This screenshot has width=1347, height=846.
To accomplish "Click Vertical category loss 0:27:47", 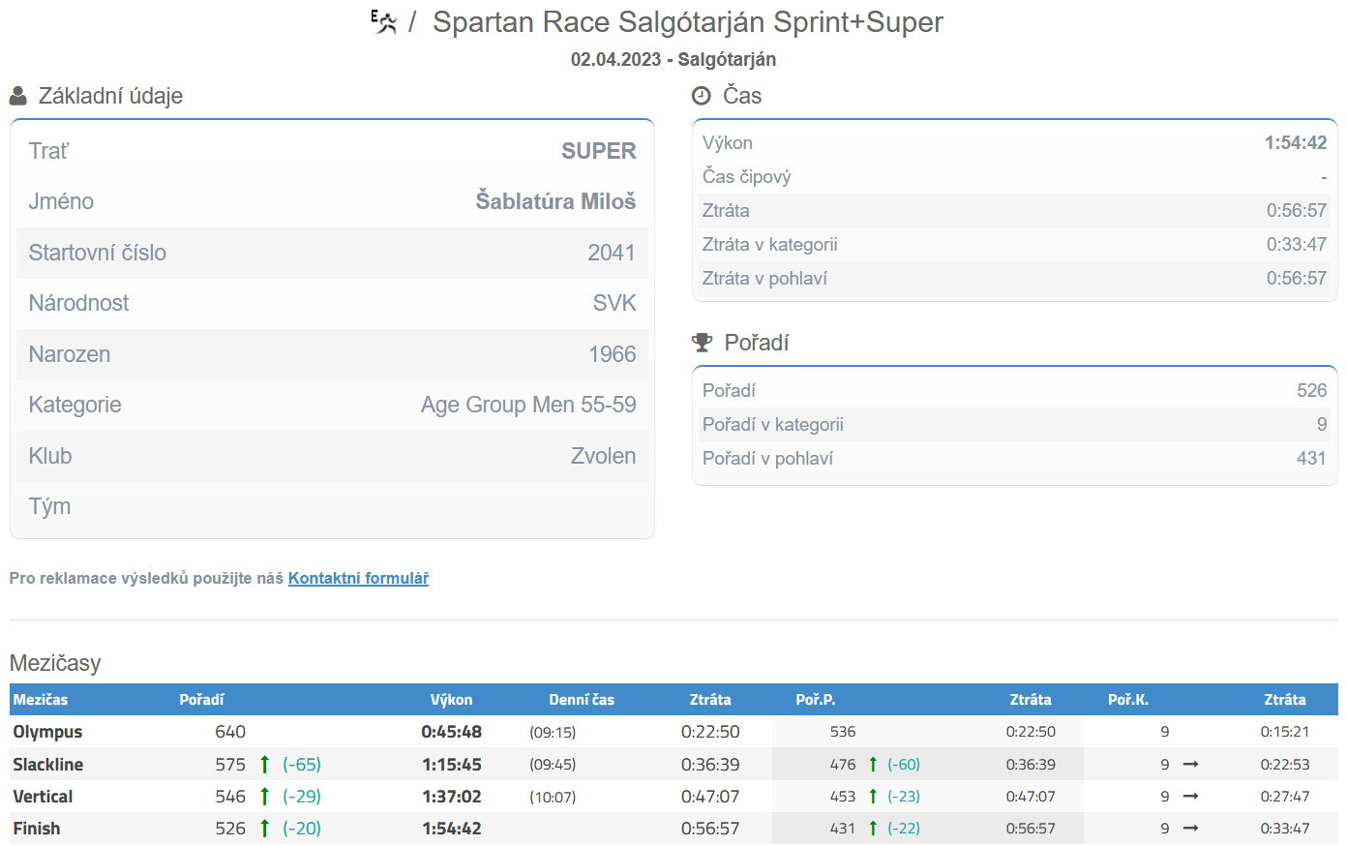I will click(1285, 796).
